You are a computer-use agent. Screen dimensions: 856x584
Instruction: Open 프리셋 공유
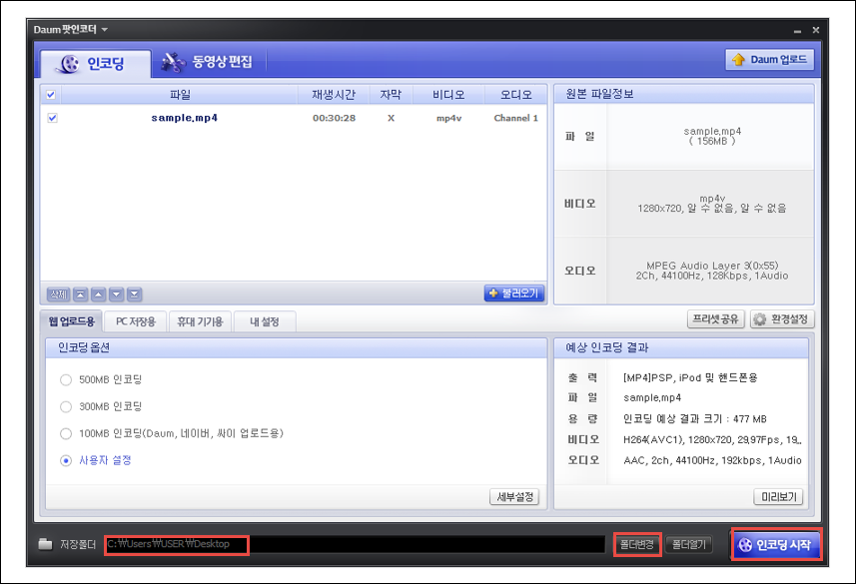(715, 319)
